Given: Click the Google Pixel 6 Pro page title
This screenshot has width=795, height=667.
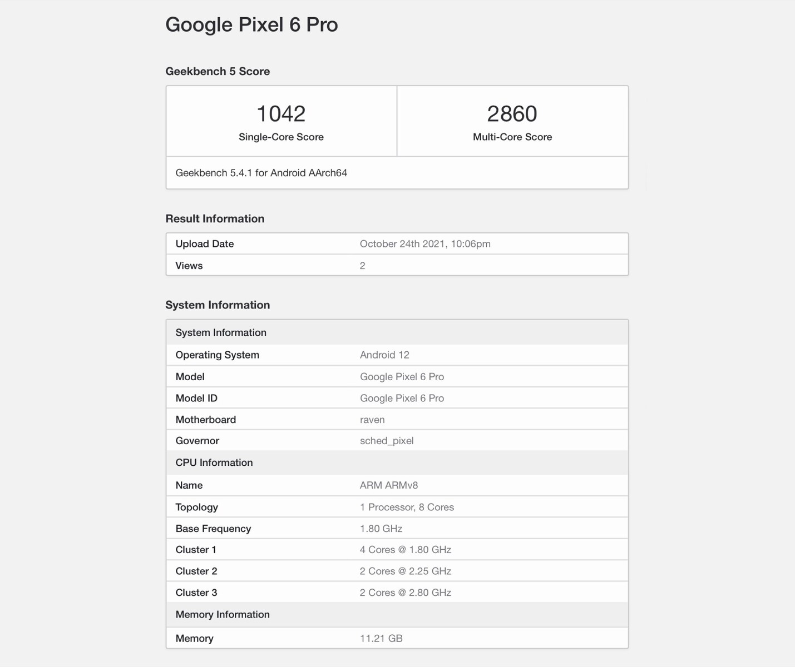Looking at the screenshot, I should click(x=251, y=24).
